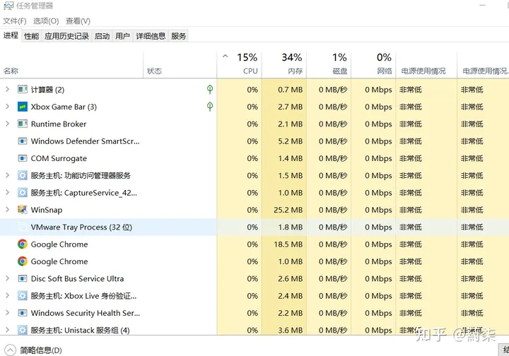Viewport: 509px width, 356px height.
Task: Open the 查看(V) menu
Action: 78,21
